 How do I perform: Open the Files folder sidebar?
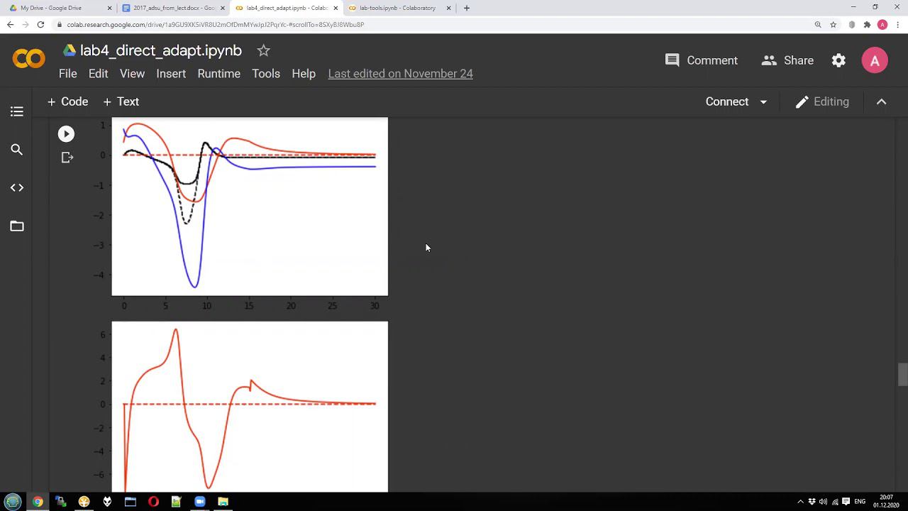click(x=17, y=226)
